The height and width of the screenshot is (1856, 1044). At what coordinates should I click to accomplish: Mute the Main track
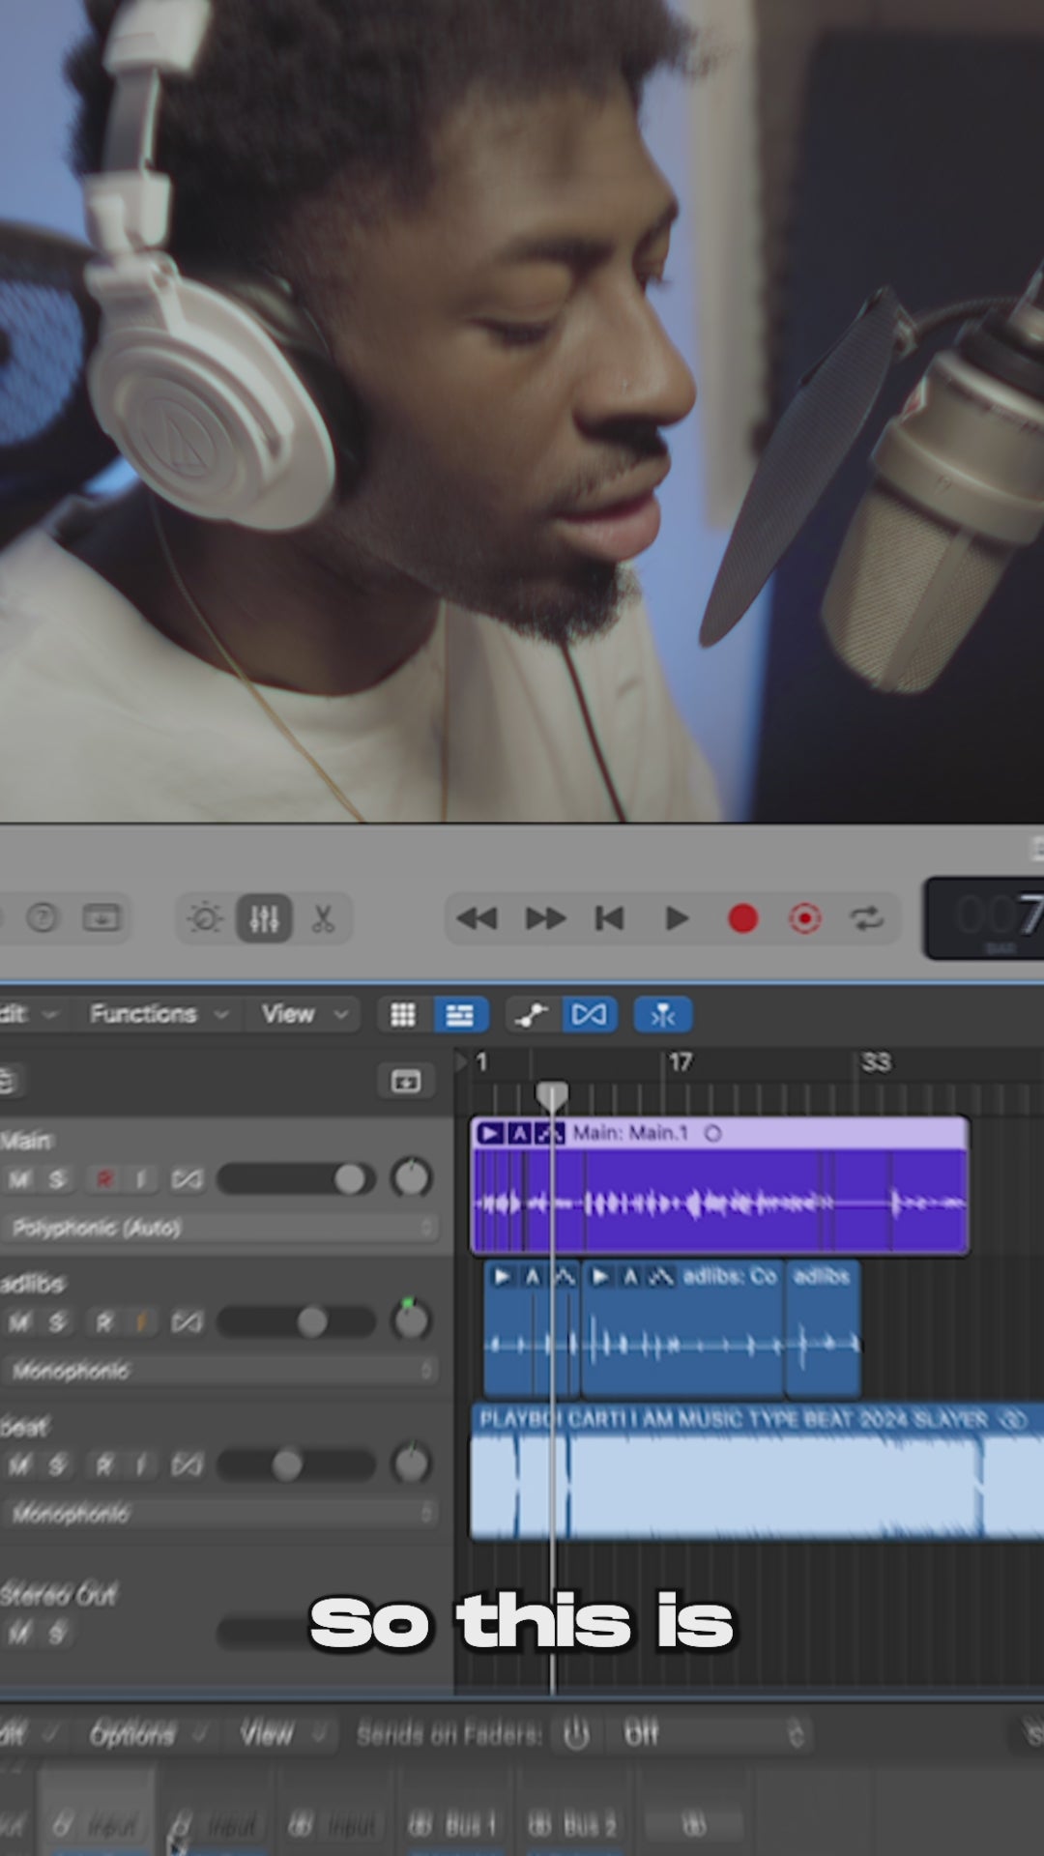tap(19, 1179)
